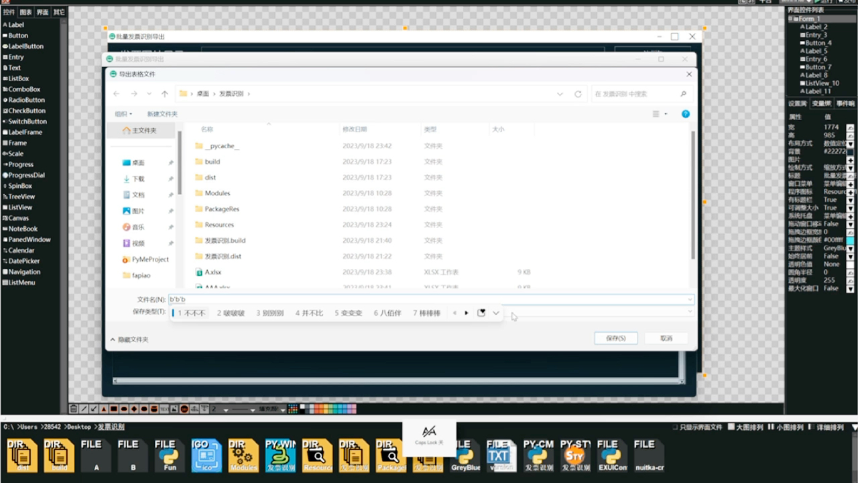Image resolution: width=858 pixels, height=483 pixels.
Task: Select the line drawing tool on the bottom toolbar
Action: point(83,409)
